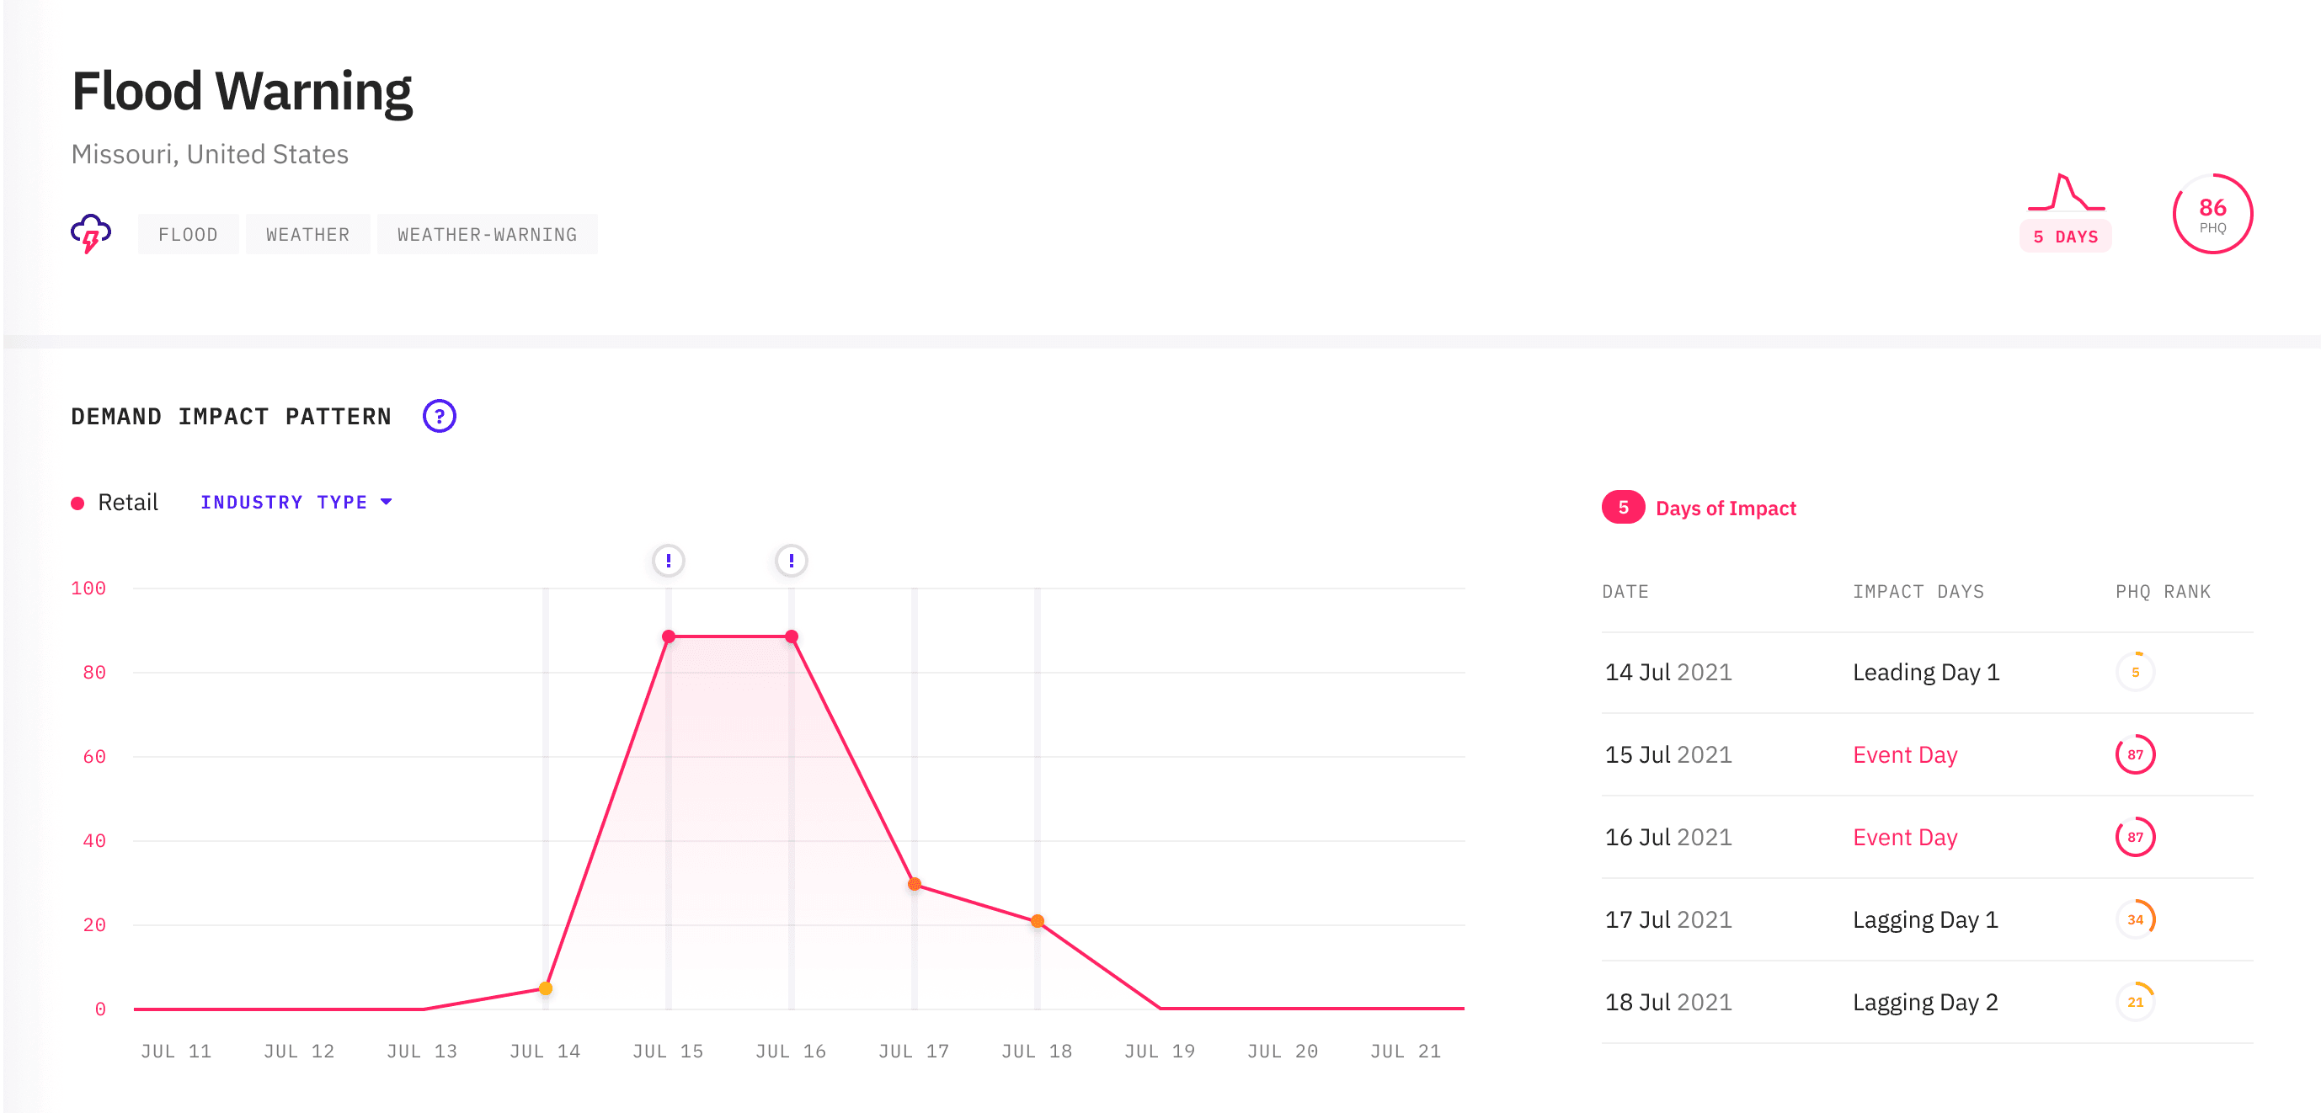Viewport: 2321px width, 1113px height.
Task: Click the Jul 14 data point on chart
Action: [x=545, y=988]
